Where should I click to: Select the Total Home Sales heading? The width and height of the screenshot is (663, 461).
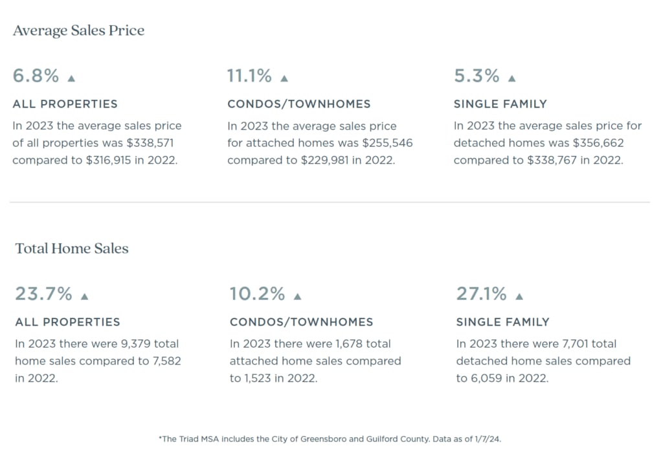pyautogui.click(x=72, y=248)
